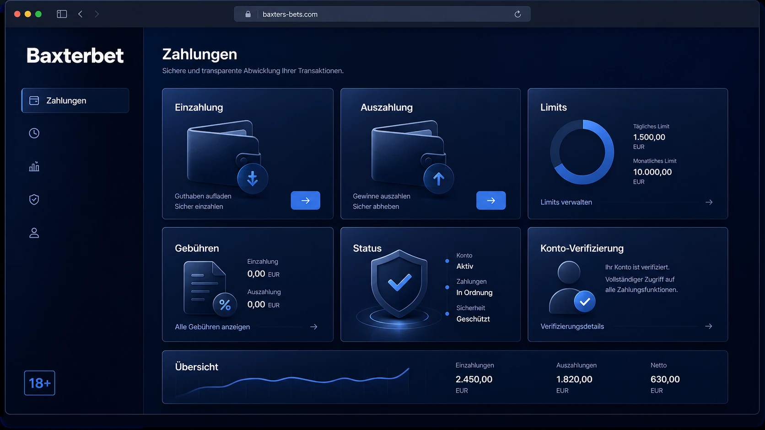Click the Status shield checkmark icon
The width and height of the screenshot is (765, 430).
tap(399, 284)
